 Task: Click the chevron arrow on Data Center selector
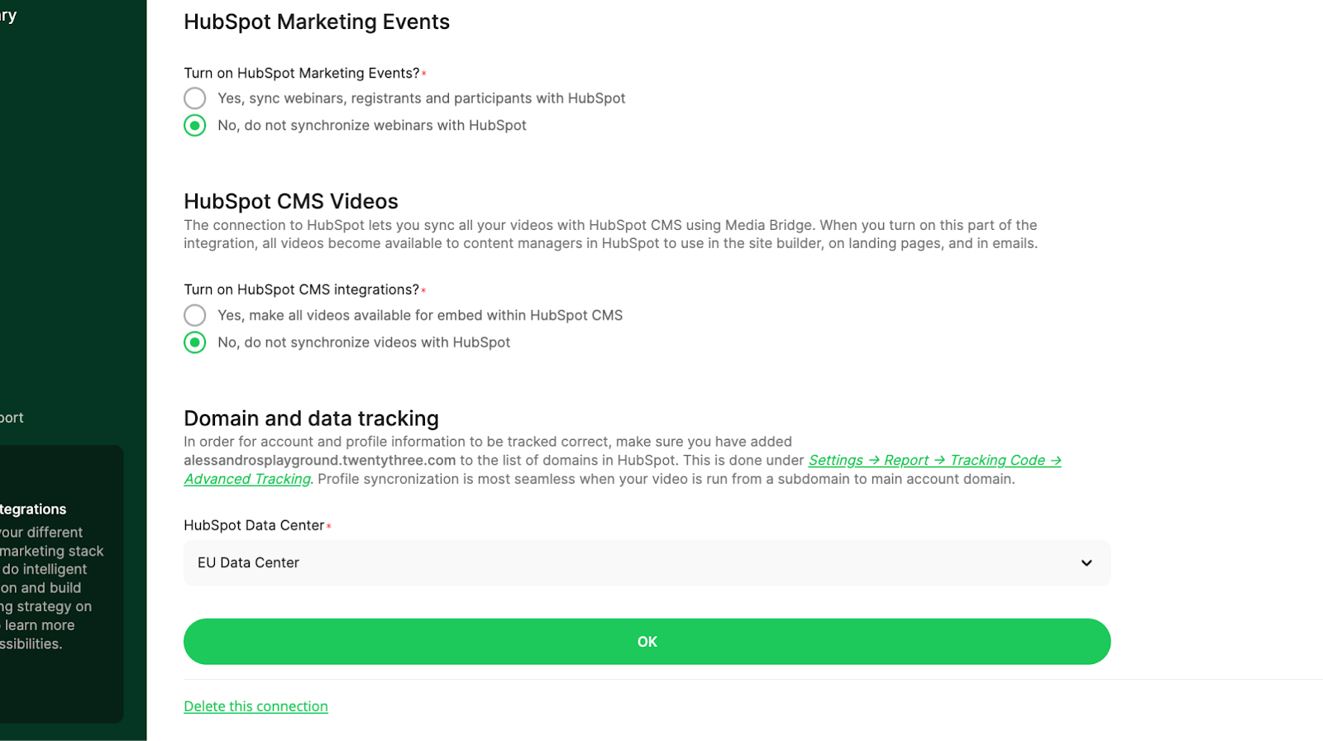1087,563
